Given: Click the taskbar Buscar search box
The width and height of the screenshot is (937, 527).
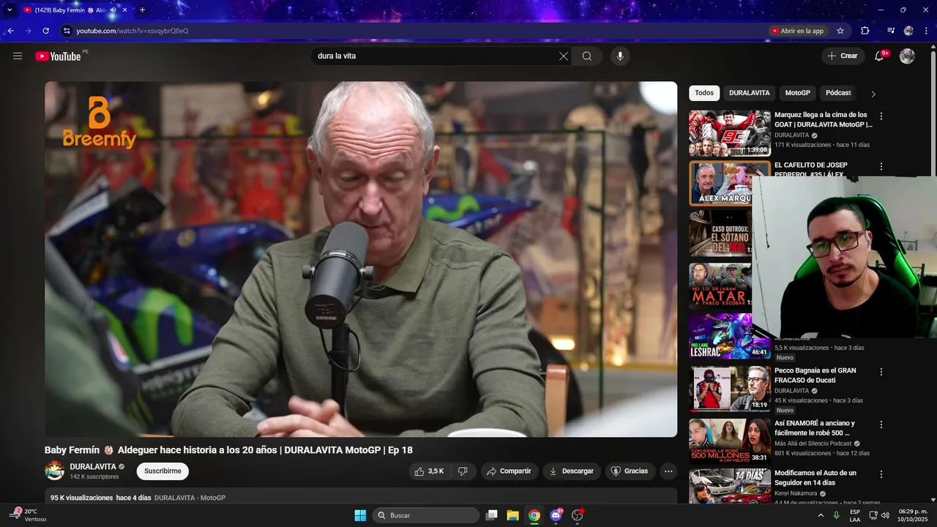Looking at the screenshot, I should tap(426, 515).
